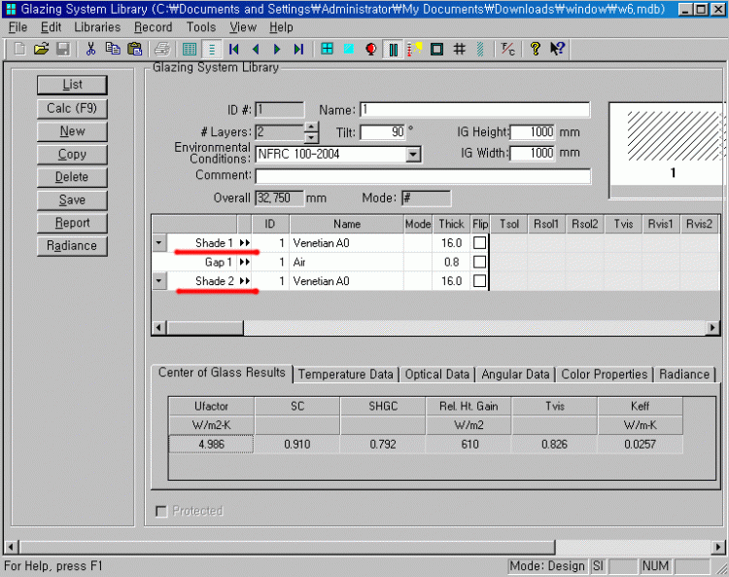This screenshot has height=577, width=729.
Task: Toggle Flip checkbox for Shade 1 row
Action: point(479,243)
